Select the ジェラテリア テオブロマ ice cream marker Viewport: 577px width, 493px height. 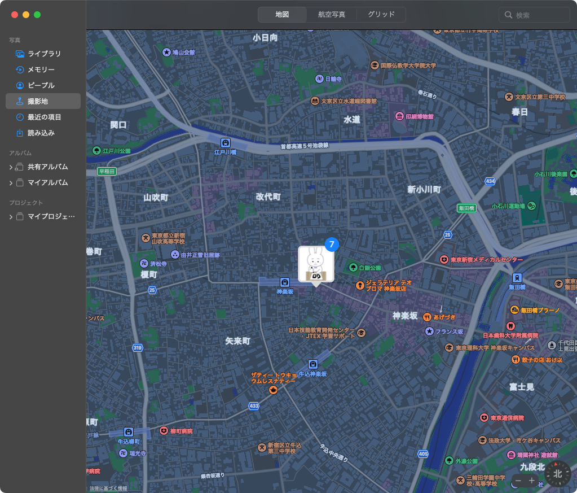coord(360,286)
